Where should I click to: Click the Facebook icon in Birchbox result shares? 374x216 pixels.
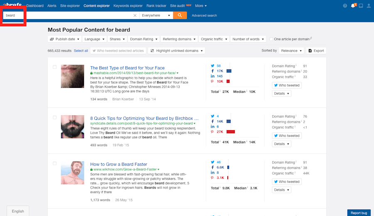pos(212,121)
